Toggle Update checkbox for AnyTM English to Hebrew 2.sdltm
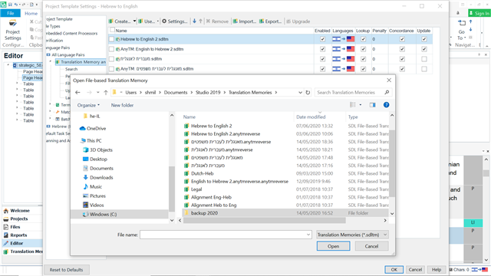Image resolution: width=491 pixels, height=276 pixels. click(x=424, y=49)
